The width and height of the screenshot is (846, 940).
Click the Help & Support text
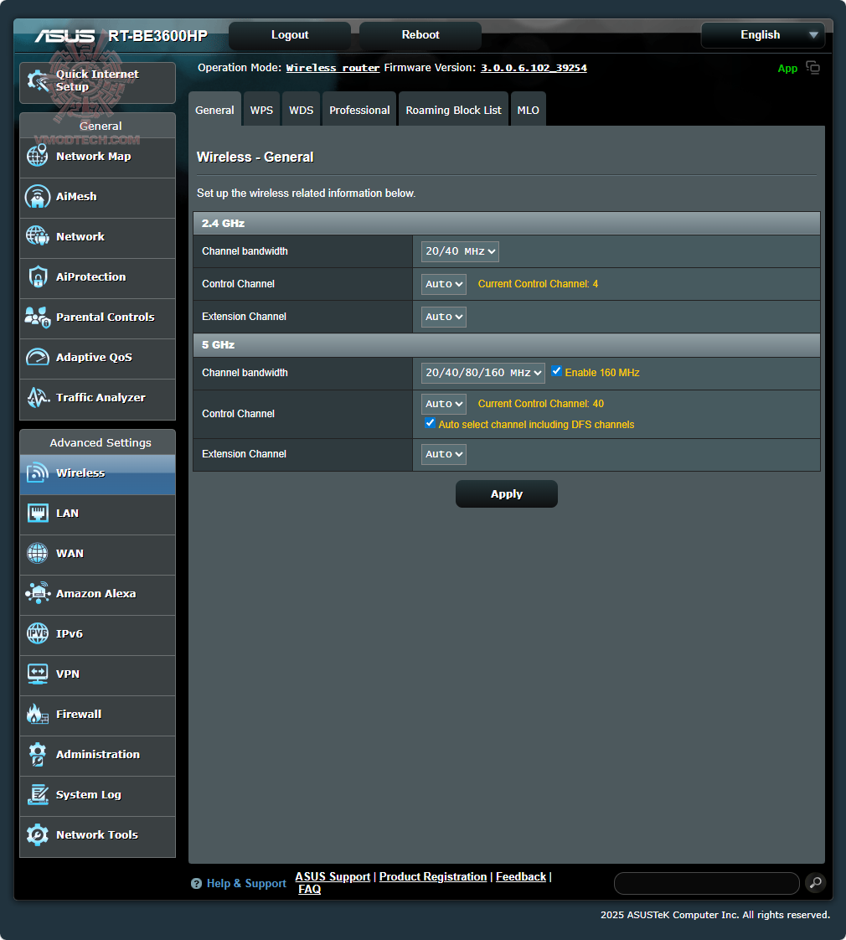coord(246,883)
